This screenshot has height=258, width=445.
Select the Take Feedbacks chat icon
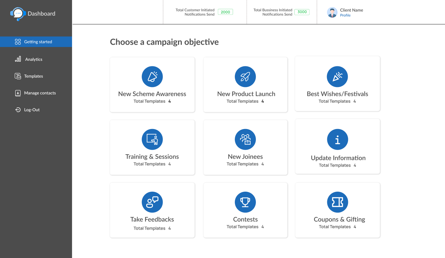point(152,202)
